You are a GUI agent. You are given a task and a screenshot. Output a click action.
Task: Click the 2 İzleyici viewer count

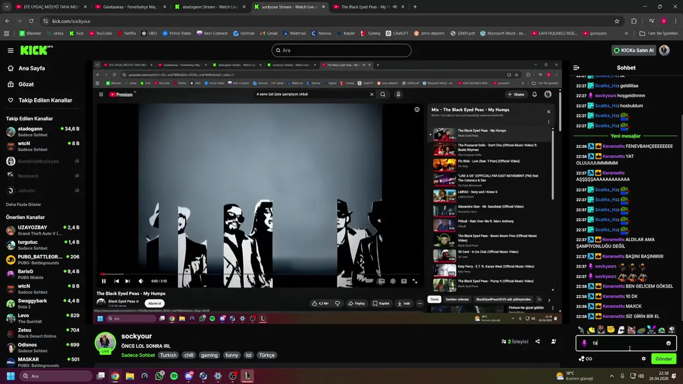click(x=515, y=341)
